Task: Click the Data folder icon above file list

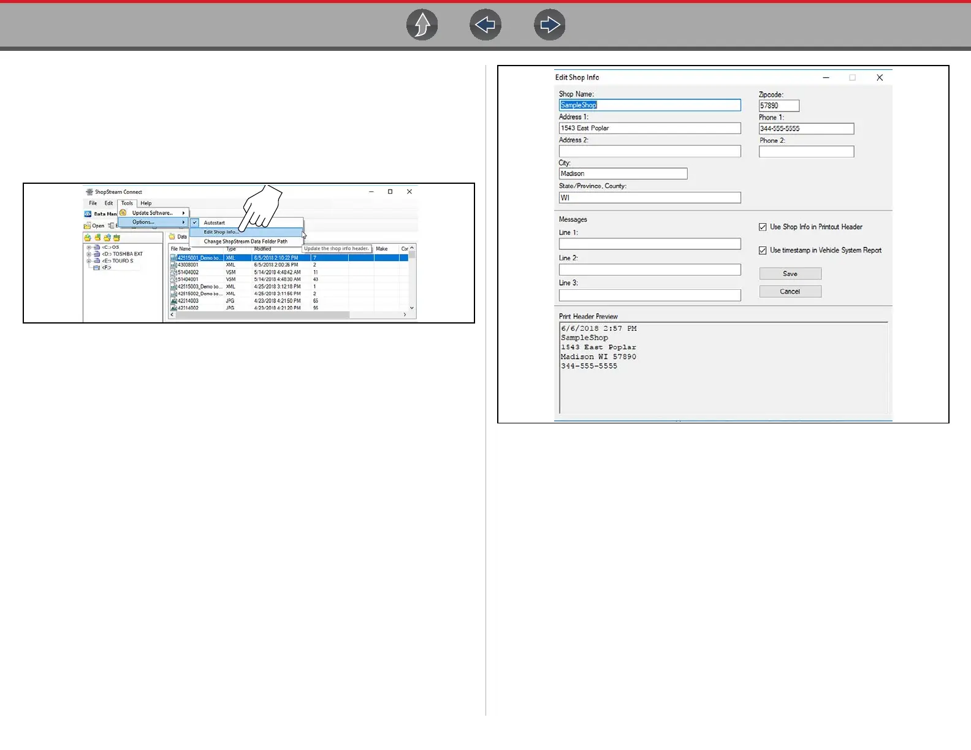Action: click(x=172, y=237)
